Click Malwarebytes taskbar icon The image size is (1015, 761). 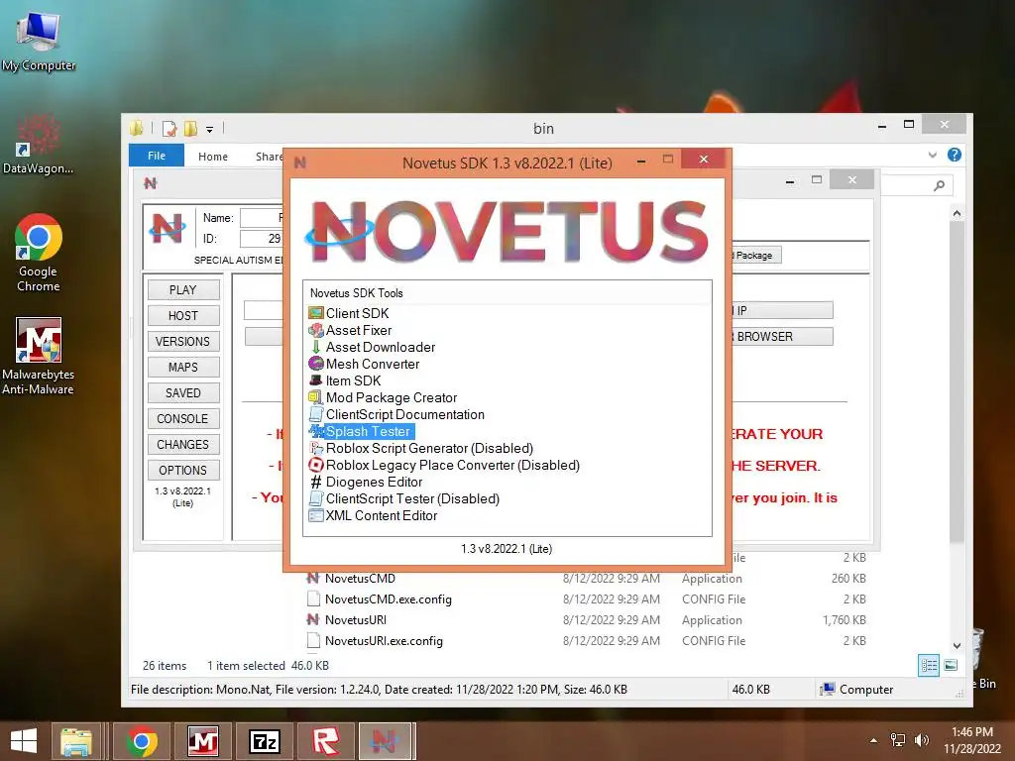click(202, 741)
